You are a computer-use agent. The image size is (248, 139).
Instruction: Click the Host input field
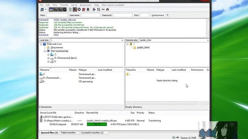point(57,15)
